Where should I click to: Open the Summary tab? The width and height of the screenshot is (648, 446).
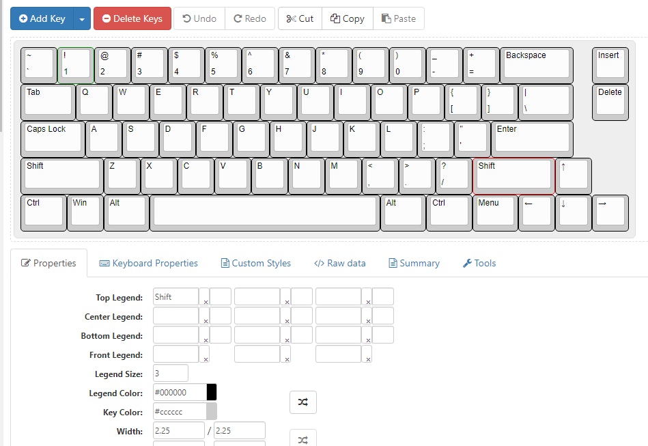(414, 263)
